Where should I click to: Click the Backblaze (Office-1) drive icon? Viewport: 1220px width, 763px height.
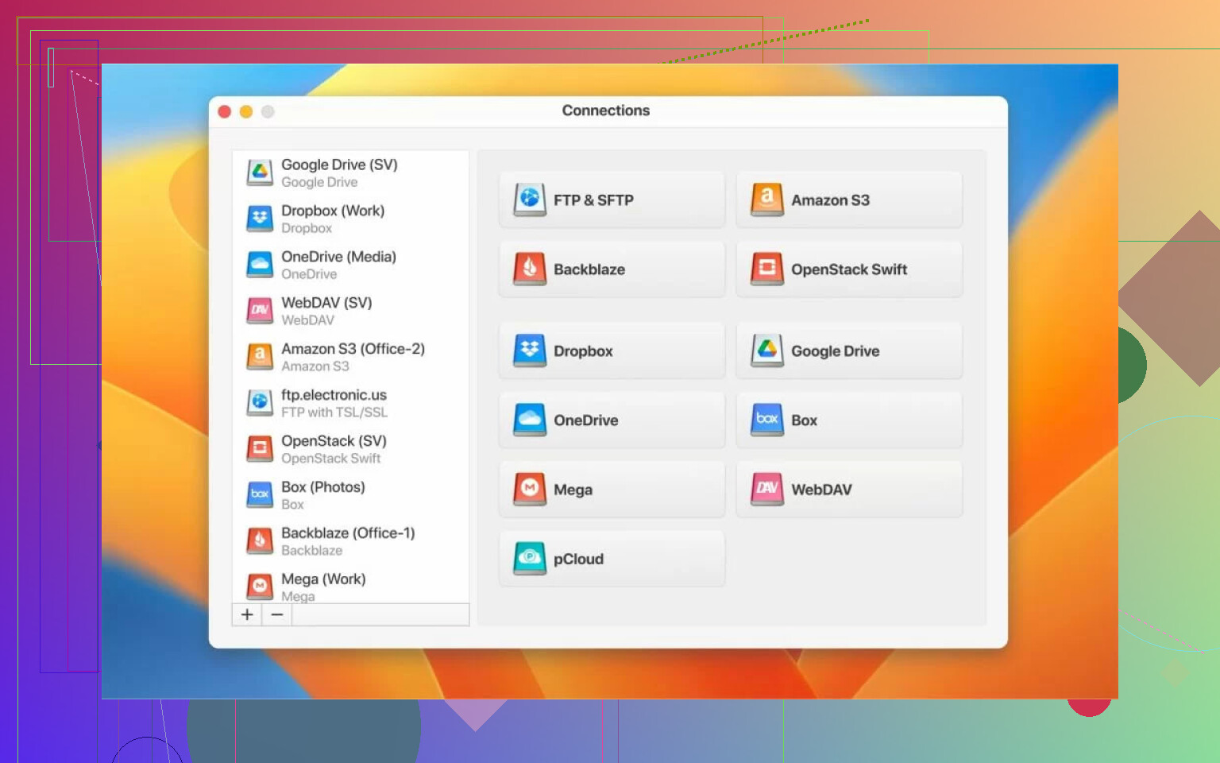tap(260, 541)
